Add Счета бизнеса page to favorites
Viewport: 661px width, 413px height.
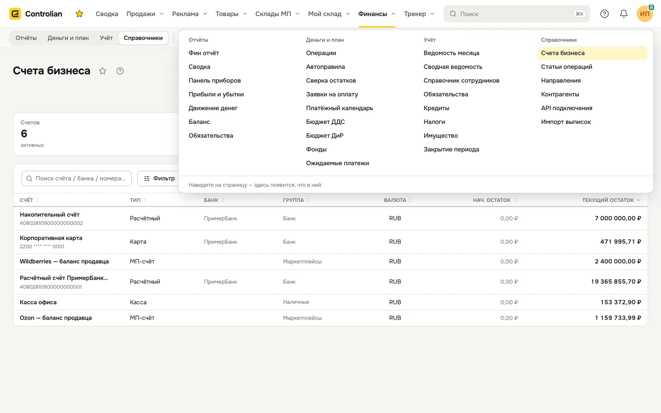pos(103,71)
